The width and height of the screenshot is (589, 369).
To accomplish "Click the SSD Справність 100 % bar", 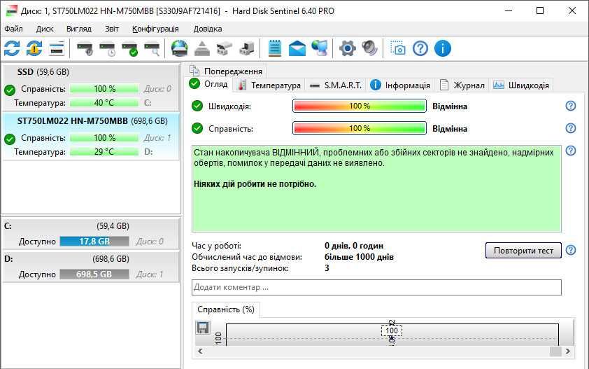I will pyautogui.click(x=104, y=89).
